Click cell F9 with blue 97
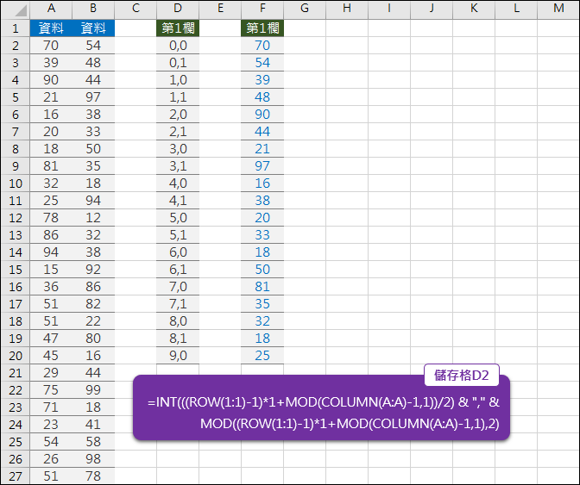580x485 pixels. tap(262, 165)
